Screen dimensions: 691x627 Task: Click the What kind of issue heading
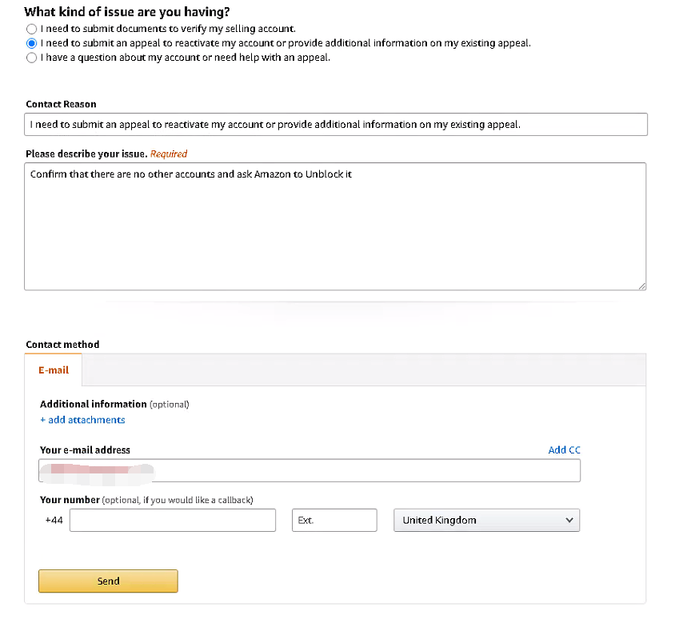click(127, 12)
